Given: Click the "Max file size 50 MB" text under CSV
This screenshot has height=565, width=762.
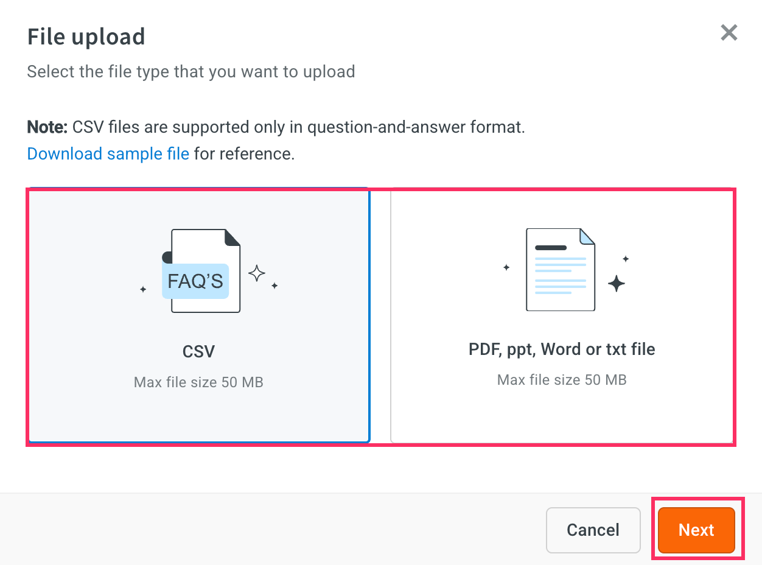Looking at the screenshot, I should (x=198, y=383).
